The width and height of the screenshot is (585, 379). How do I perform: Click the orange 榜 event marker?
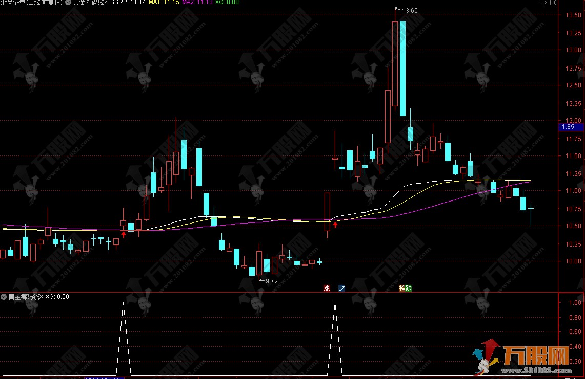(402, 288)
